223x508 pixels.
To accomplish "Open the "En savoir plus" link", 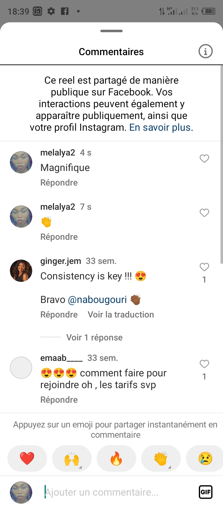I will [160, 127].
